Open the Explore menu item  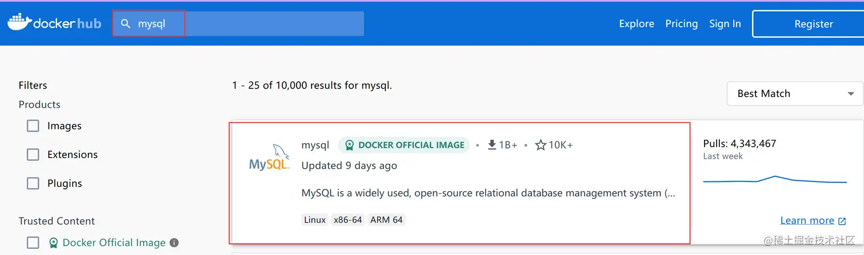coord(637,23)
